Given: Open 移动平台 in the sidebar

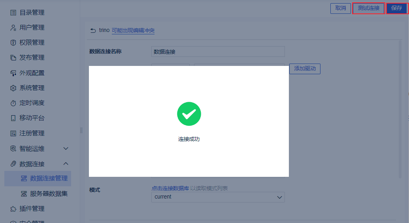Looking at the screenshot, I should tap(32, 118).
